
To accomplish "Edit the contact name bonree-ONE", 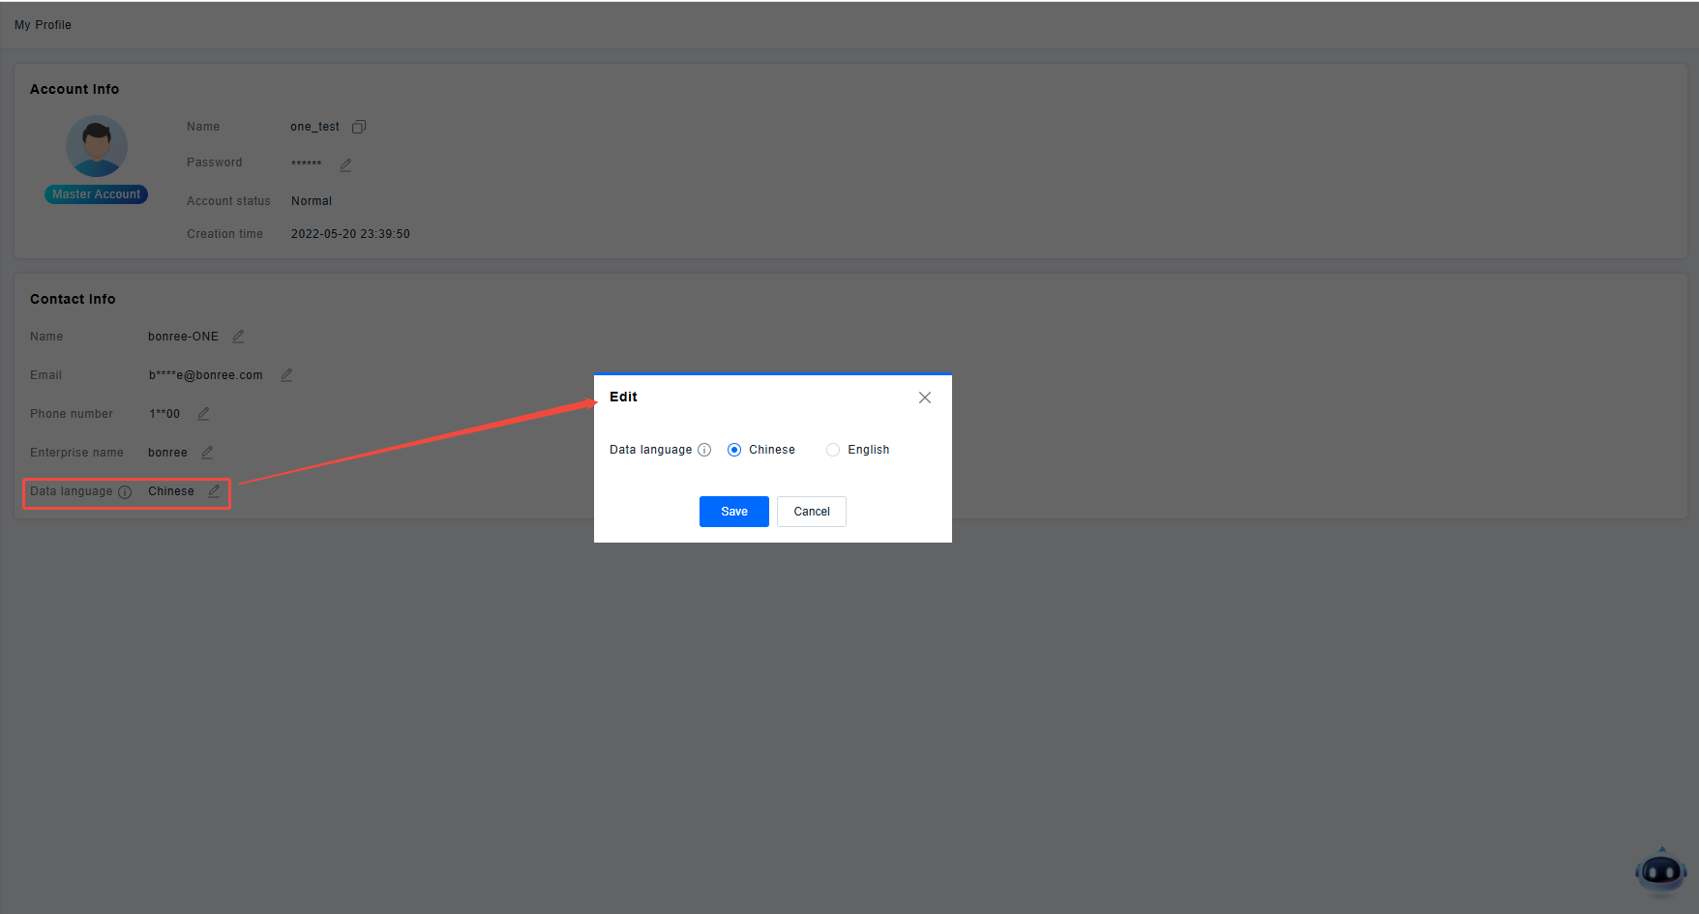I will pos(238,337).
